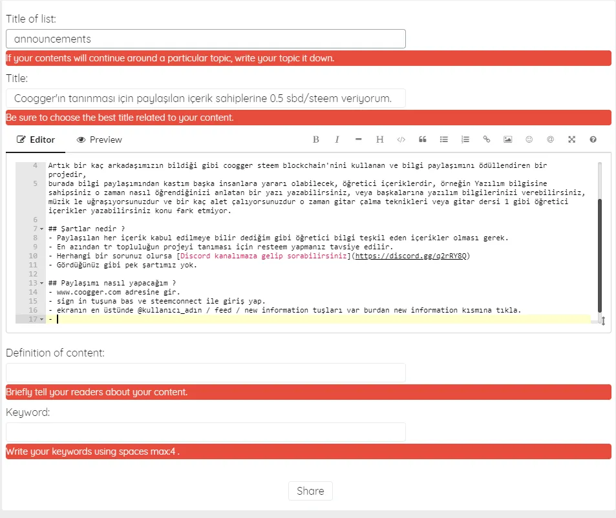Click line number 10 in the gutter
Screen dimensions: 616x518
tap(33, 256)
